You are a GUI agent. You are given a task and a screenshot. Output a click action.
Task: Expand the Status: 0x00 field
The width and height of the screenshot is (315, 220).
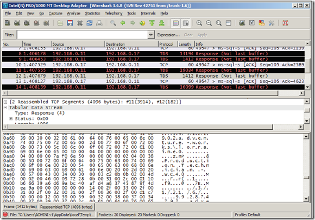coord(11,119)
